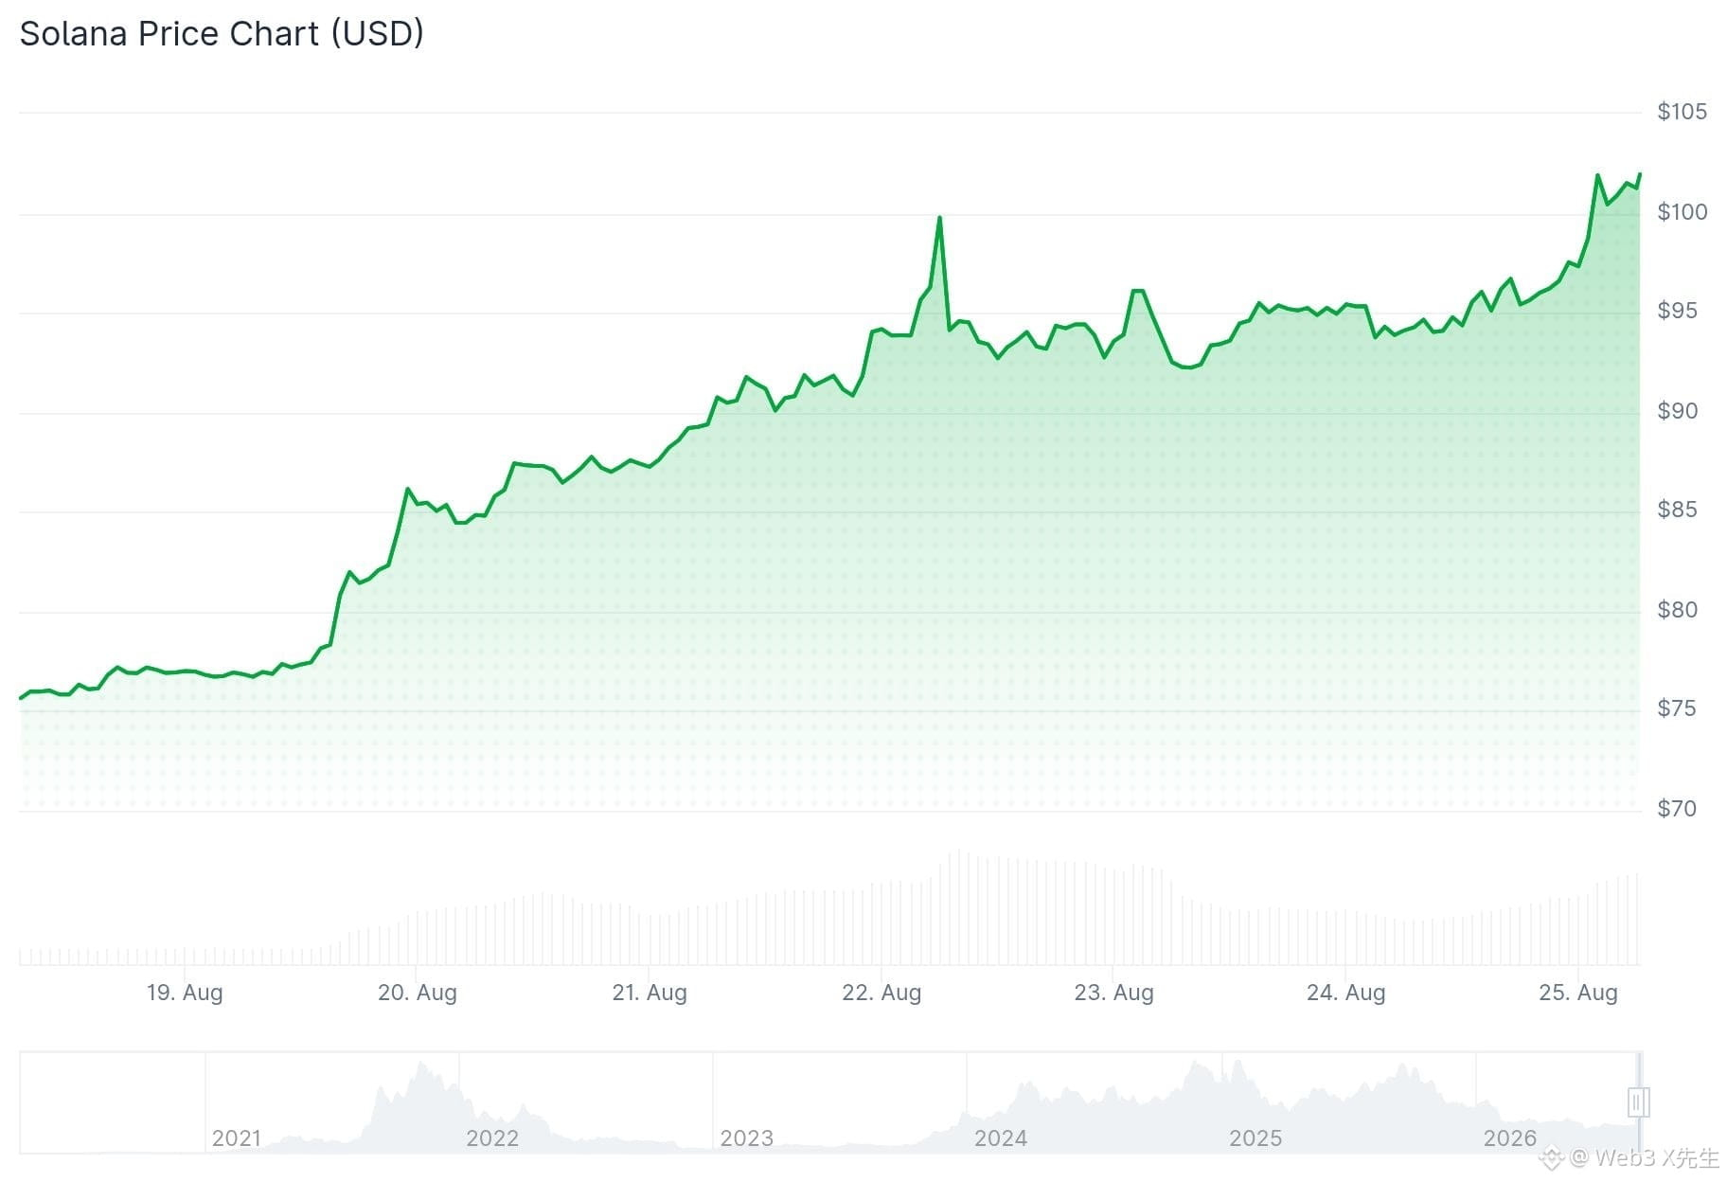Select the 21. Aug date label
Viewport: 1727px width, 1182px height.
(650, 993)
